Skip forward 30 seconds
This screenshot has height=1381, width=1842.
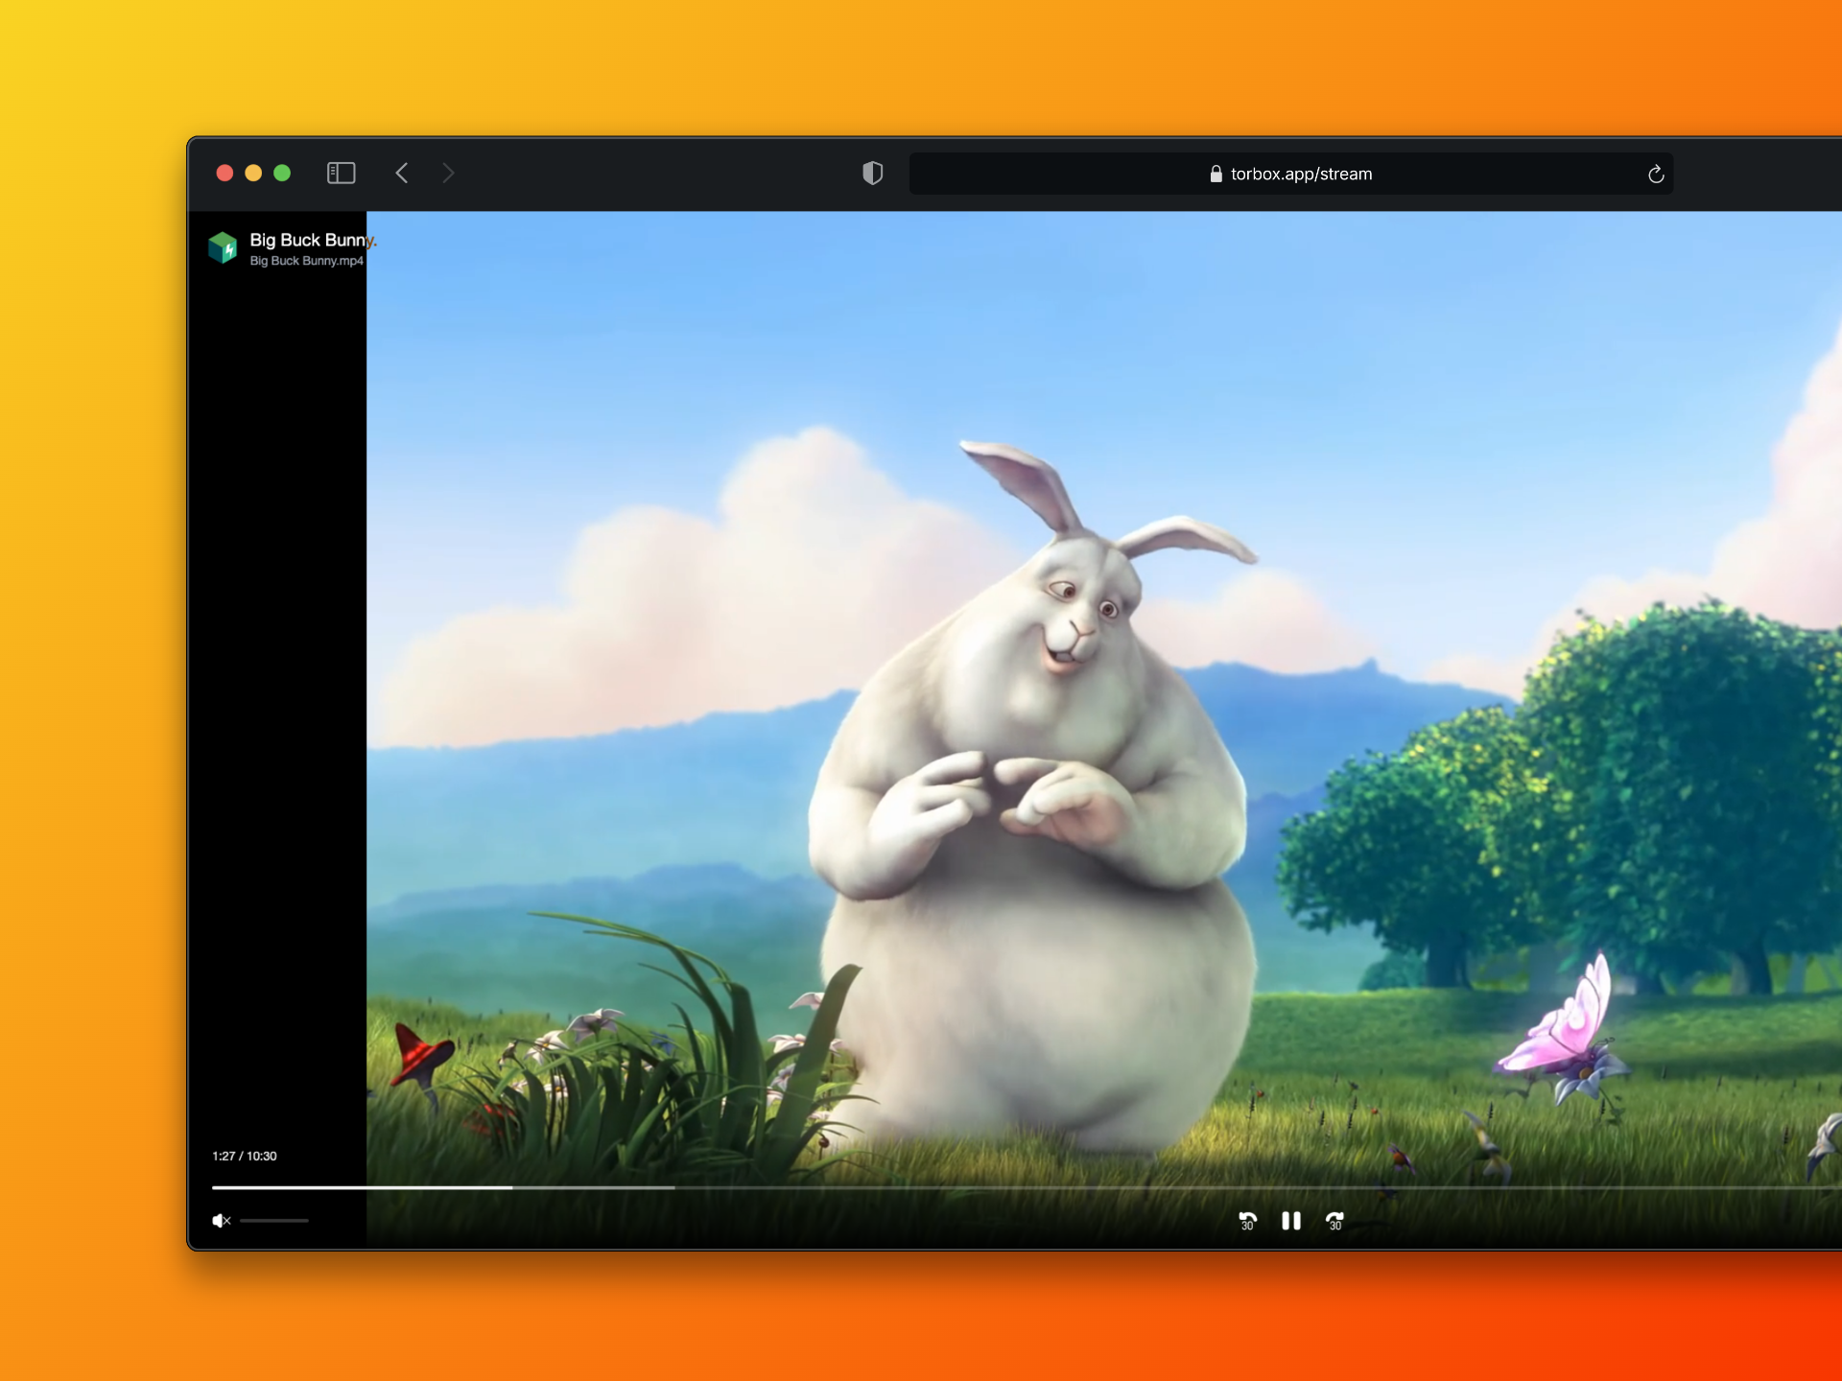(1334, 1220)
